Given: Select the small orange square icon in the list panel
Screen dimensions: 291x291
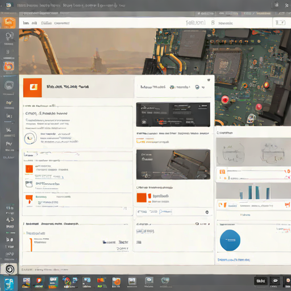Looking at the screenshot, I should coord(29,169).
